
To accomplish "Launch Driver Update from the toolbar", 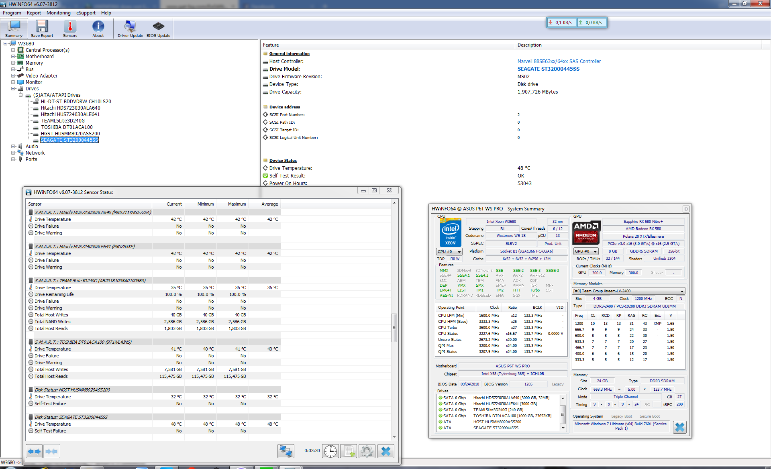I will pyautogui.click(x=130, y=29).
